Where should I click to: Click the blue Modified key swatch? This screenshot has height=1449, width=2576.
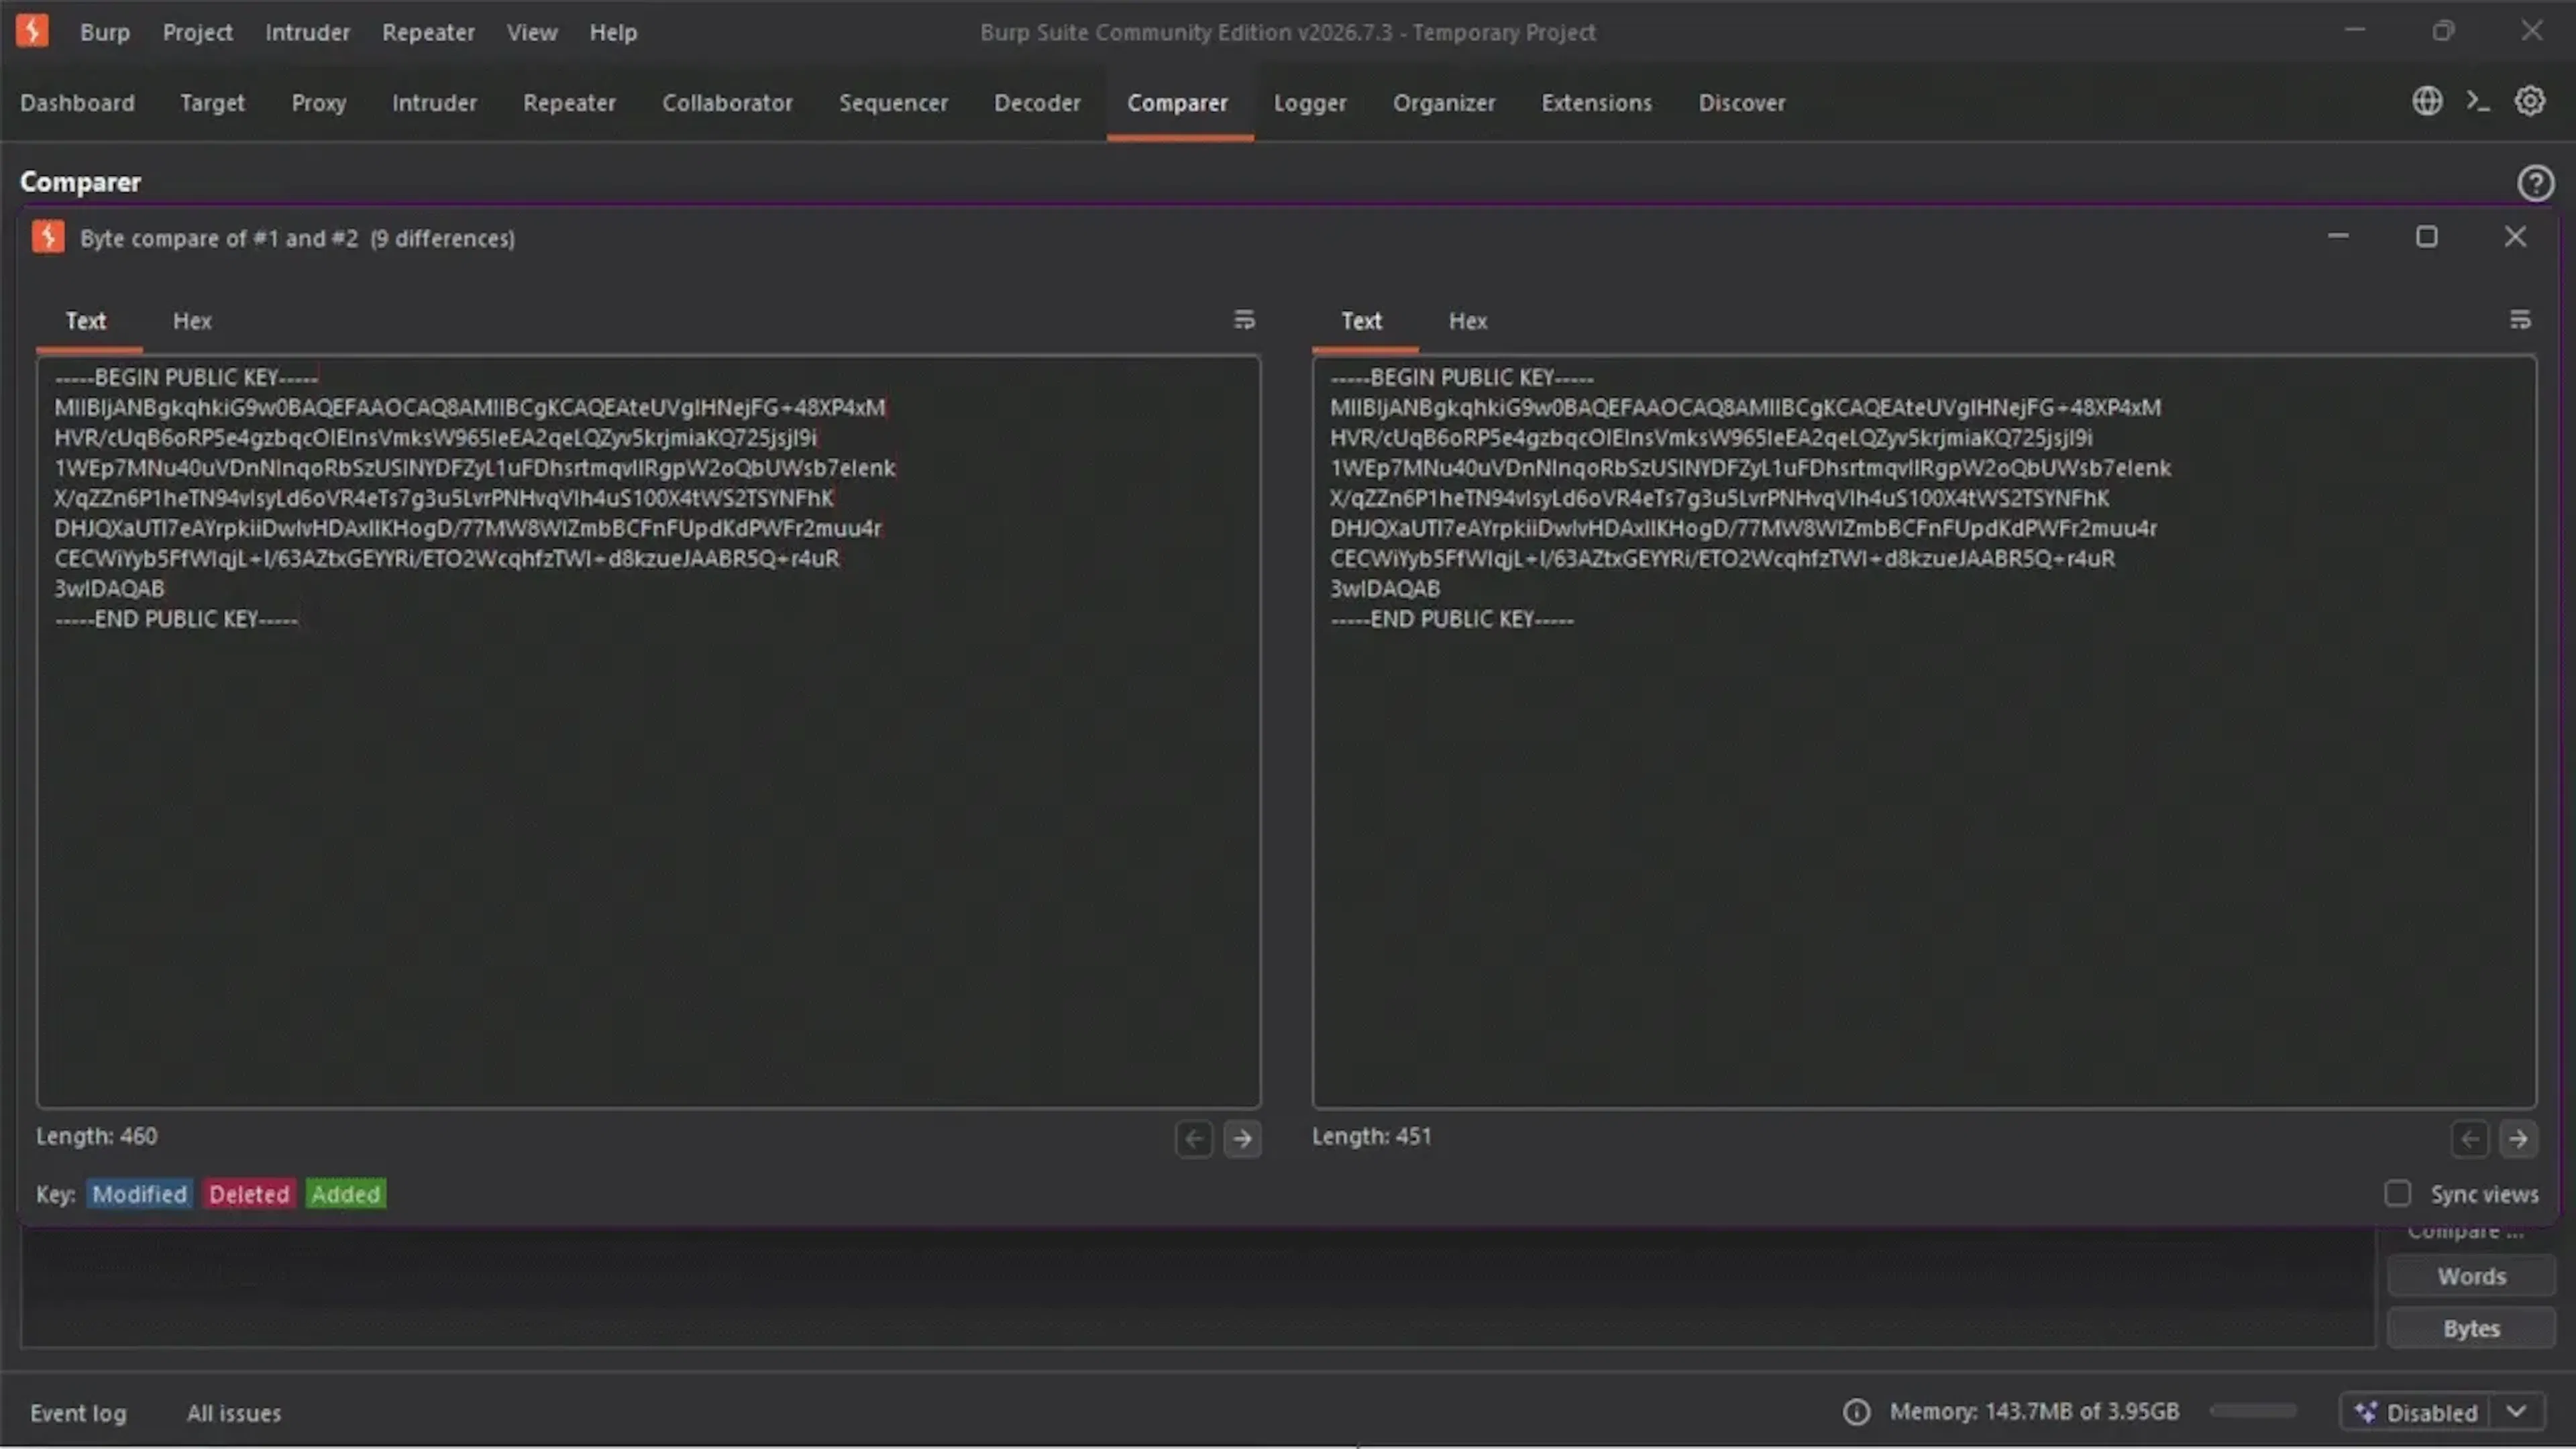[139, 1193]
